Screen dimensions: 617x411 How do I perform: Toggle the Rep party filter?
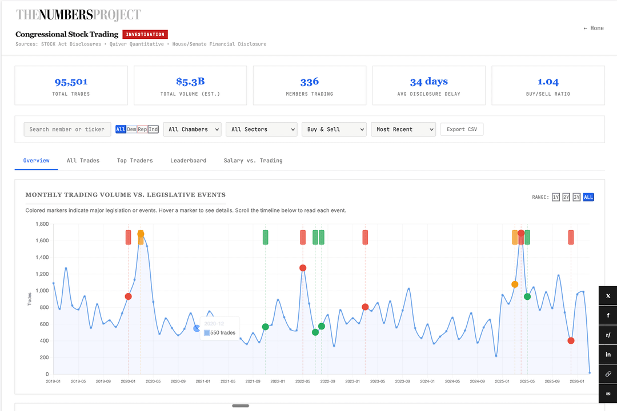click(x=142, y=129)
